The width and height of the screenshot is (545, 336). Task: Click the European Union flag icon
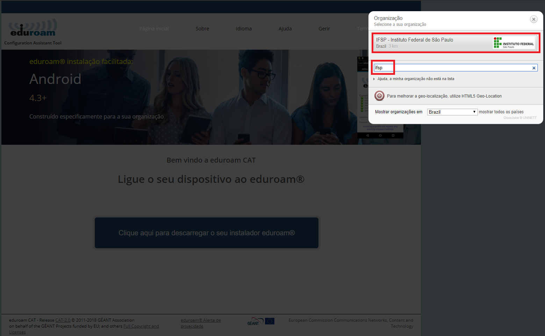click(270, 321)
